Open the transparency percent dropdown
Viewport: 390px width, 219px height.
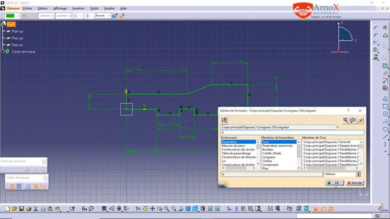pyautogui.click(x=35, y=16)
